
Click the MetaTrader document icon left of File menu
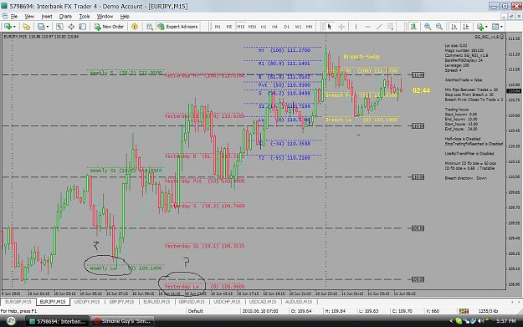5,16
